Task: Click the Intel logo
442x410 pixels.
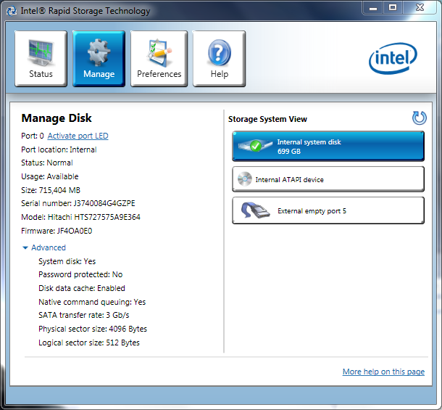Action: (x=393, y=59)
